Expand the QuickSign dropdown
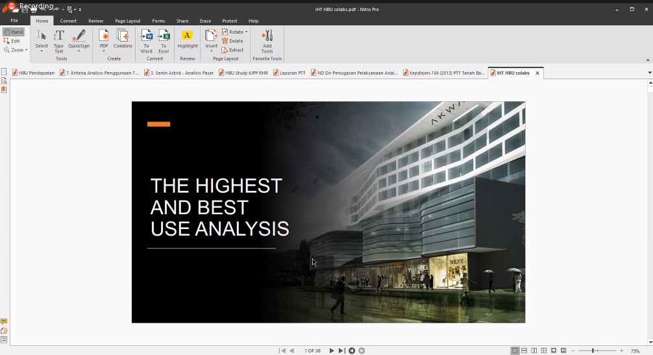The image size is (653, 355). tap(79, 51)
